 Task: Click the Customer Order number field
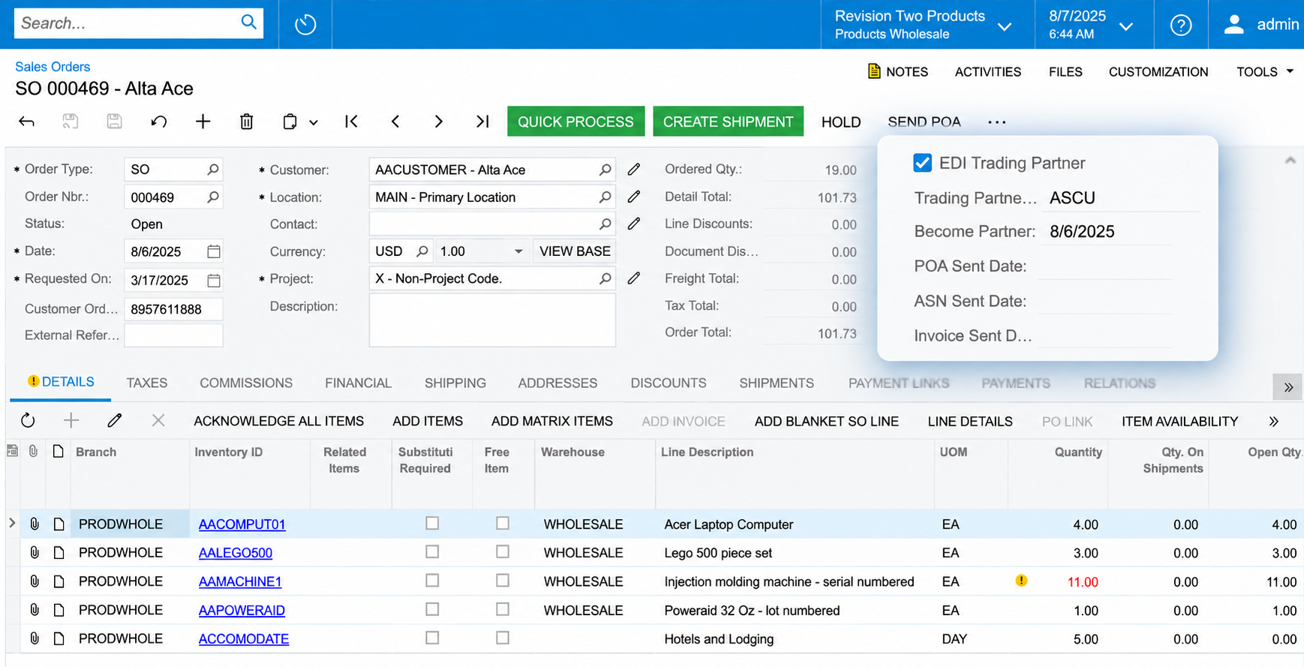[173, 309]
